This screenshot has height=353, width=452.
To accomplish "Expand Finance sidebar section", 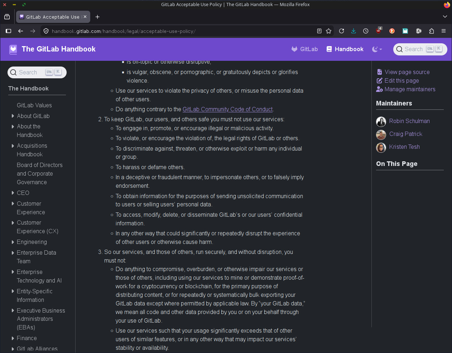I will tap(13, 338).
